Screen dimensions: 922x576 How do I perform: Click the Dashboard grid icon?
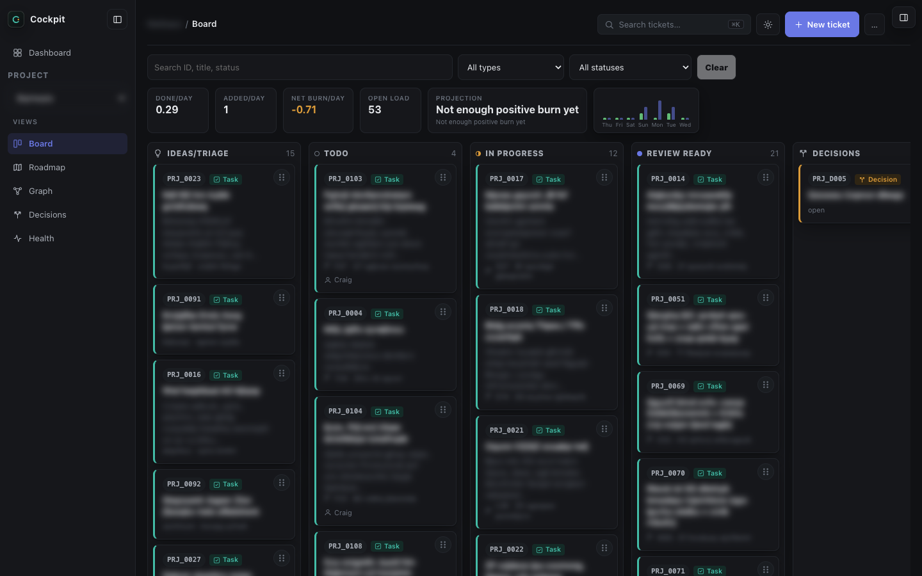[x=17, y=52]
